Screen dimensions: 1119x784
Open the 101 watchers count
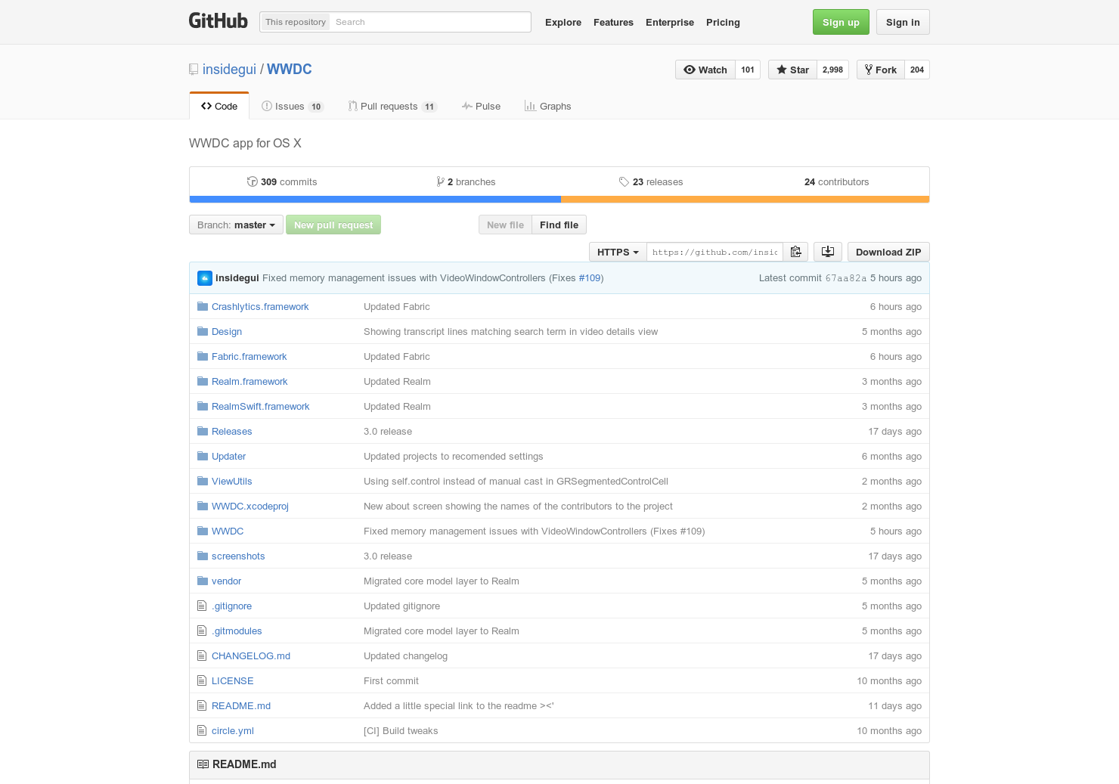click(x=748, y=70)
